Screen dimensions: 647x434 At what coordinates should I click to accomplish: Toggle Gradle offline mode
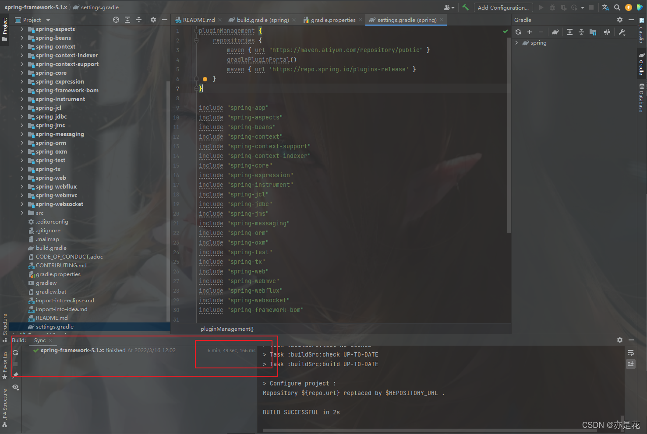(x=607, y=32)
